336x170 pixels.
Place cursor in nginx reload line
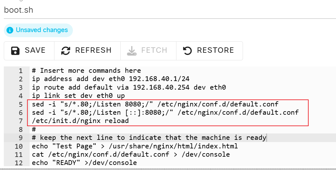[x=80, y=121]
